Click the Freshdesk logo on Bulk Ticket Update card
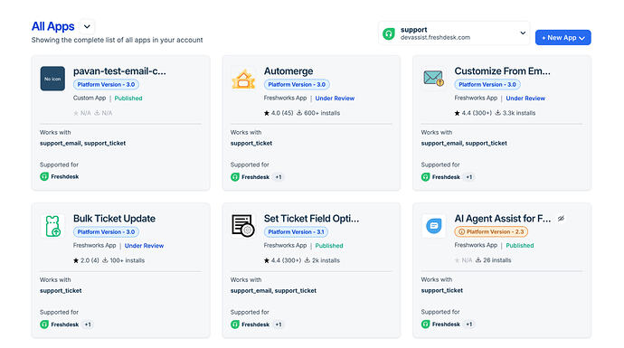Image resolution: width=624 pixels, height=348 pixels. pos(44,324)
